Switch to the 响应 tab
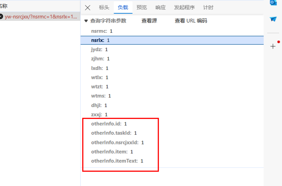The image size is (282, 186). 160,7
